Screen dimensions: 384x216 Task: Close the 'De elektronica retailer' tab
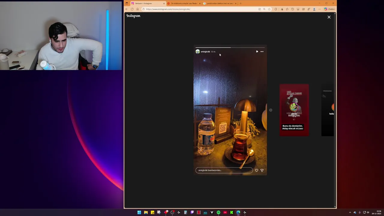point(200,3)
